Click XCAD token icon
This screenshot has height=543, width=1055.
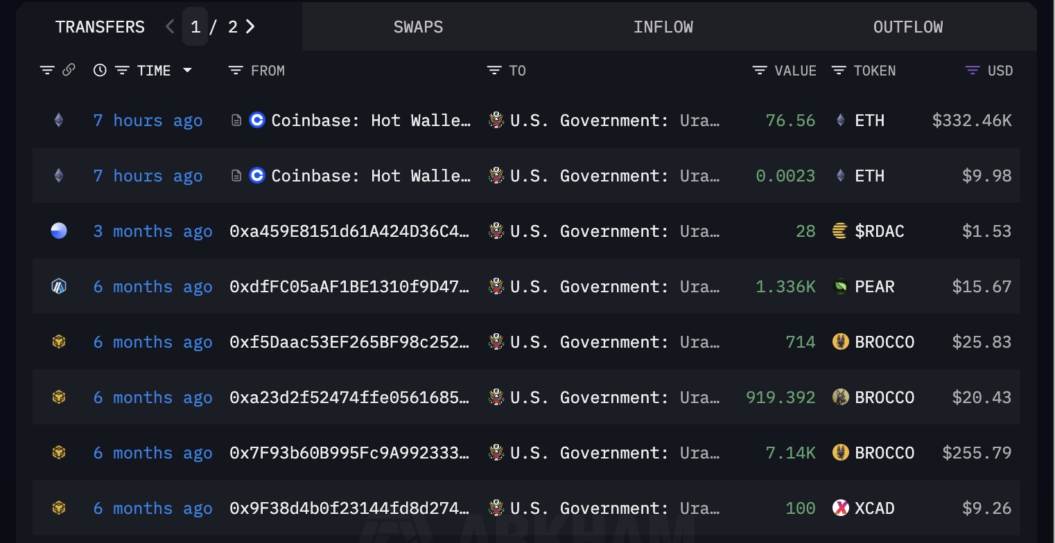coord(840,508)
